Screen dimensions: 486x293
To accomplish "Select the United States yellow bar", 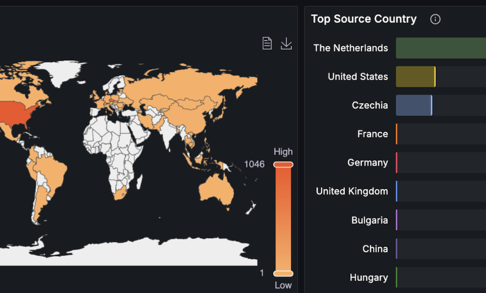I will [416, 77].
